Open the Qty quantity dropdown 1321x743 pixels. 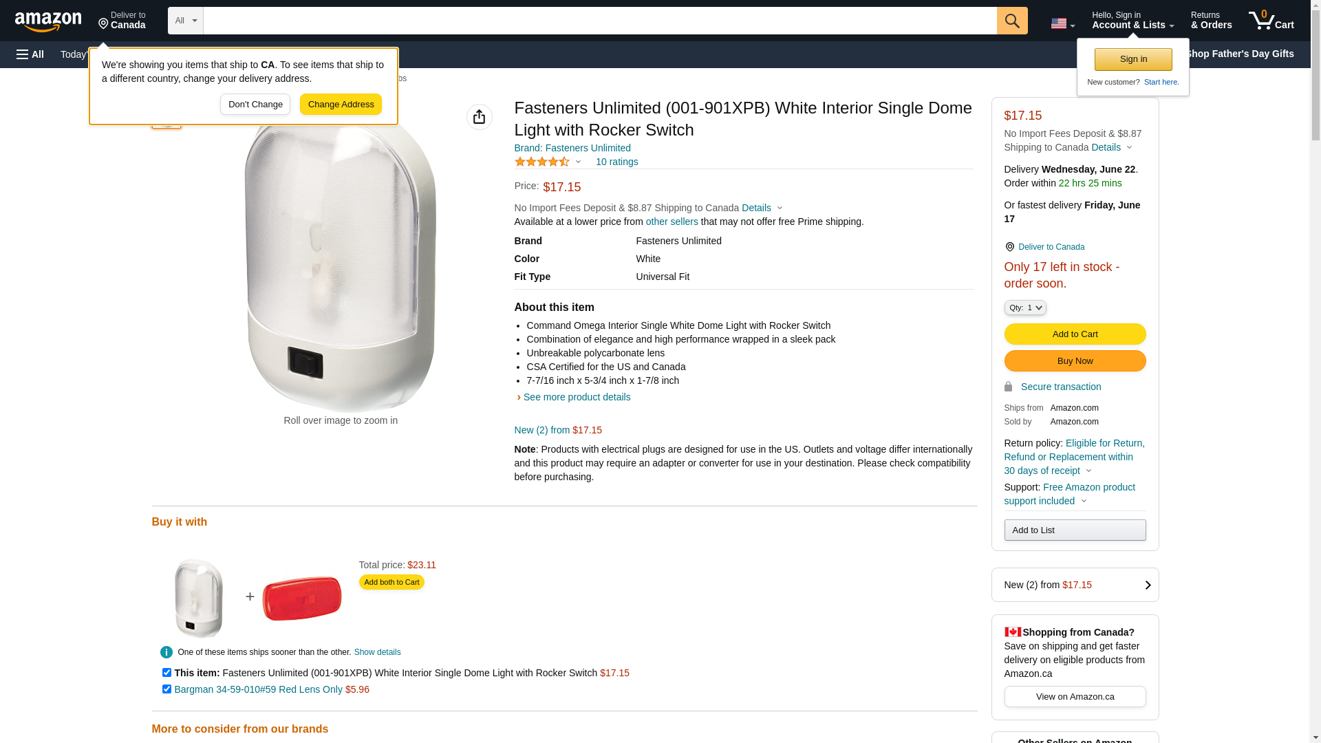coord(1024,308)
